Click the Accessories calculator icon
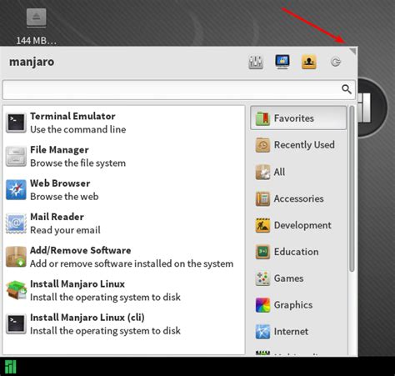This screenshot has height=376, width=395. [x=262, y=198]
